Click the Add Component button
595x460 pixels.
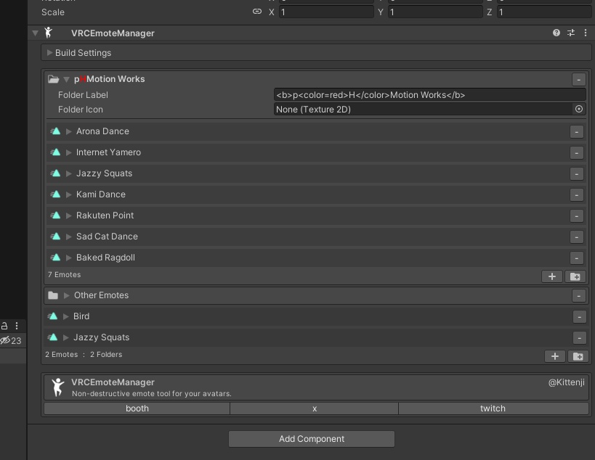pyautogui.click(x=311, y=438)
